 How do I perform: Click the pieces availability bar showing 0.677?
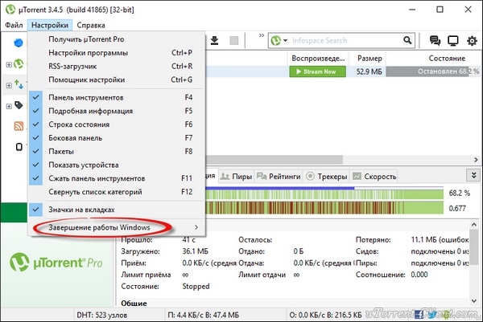324,208
